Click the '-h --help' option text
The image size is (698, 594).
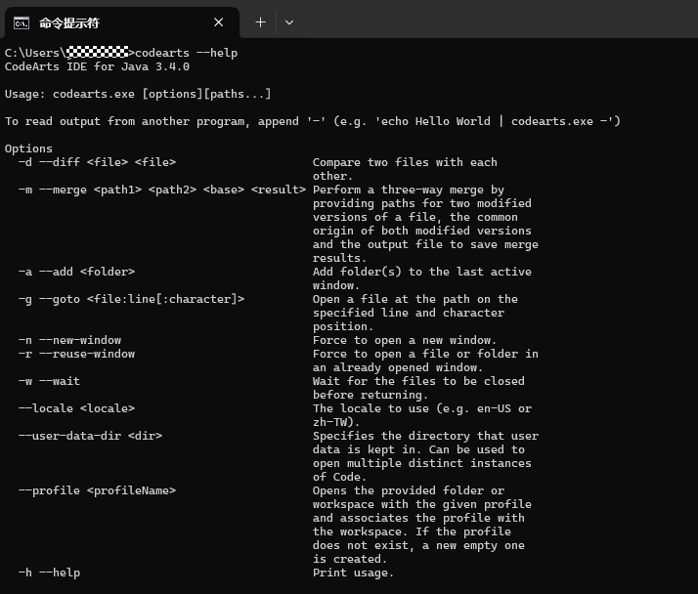(49, 573)
